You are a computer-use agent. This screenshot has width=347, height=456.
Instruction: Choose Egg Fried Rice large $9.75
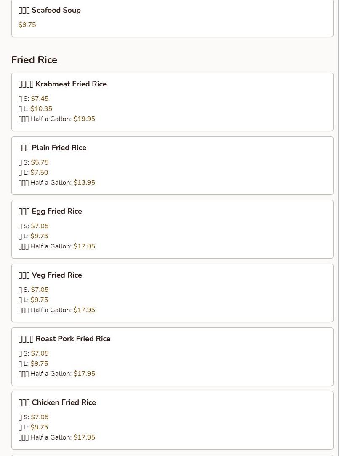(39, 236)
